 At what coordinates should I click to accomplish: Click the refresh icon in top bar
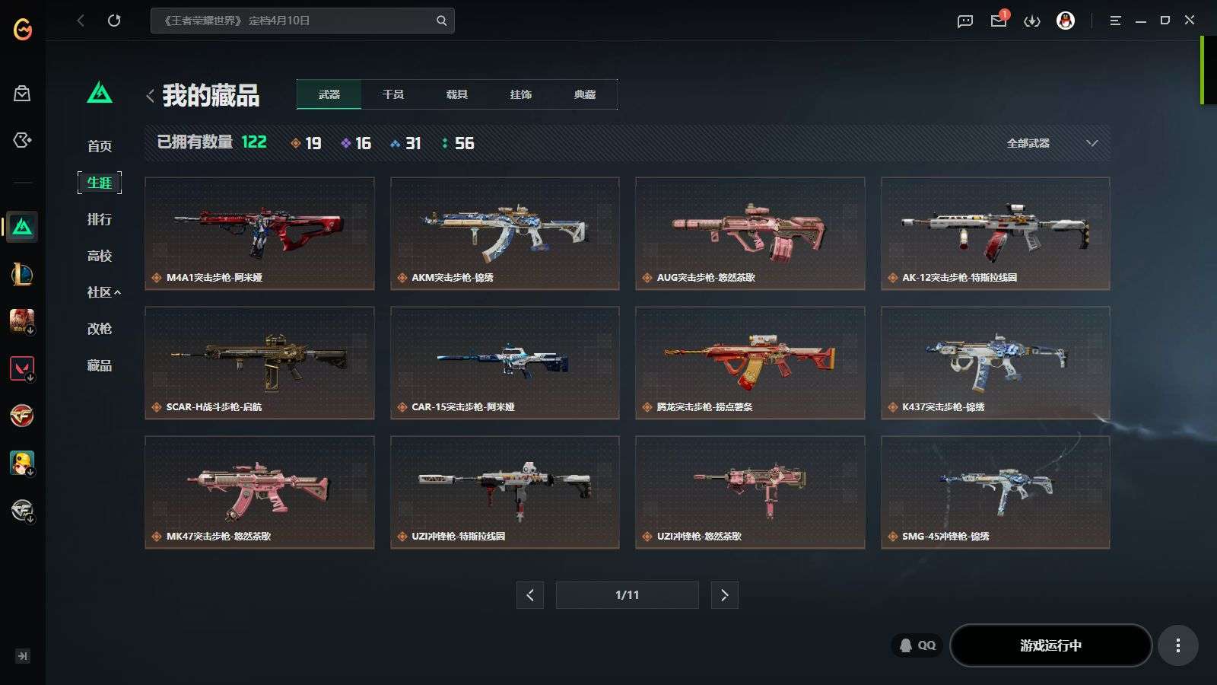click(114, 21)
